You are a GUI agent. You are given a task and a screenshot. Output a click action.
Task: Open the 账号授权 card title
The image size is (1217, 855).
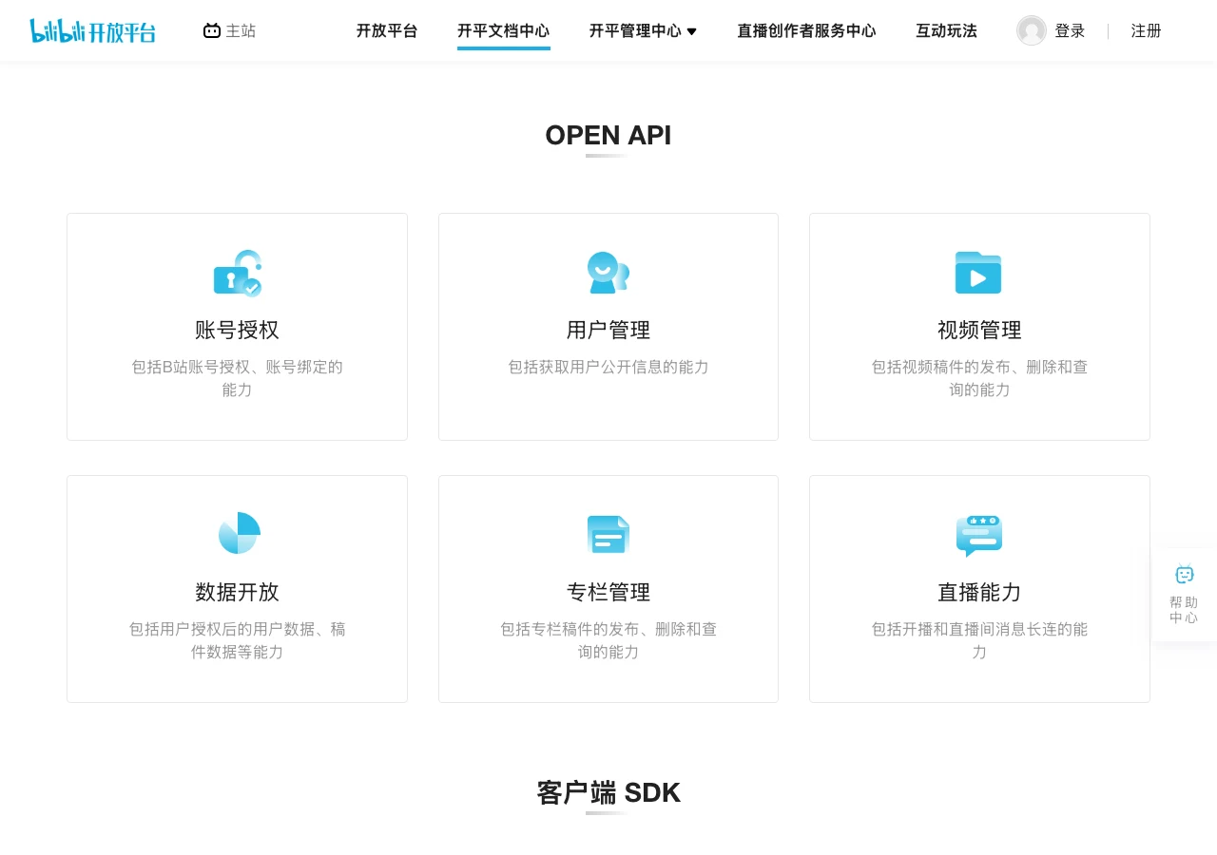click(x=238, y=330)
